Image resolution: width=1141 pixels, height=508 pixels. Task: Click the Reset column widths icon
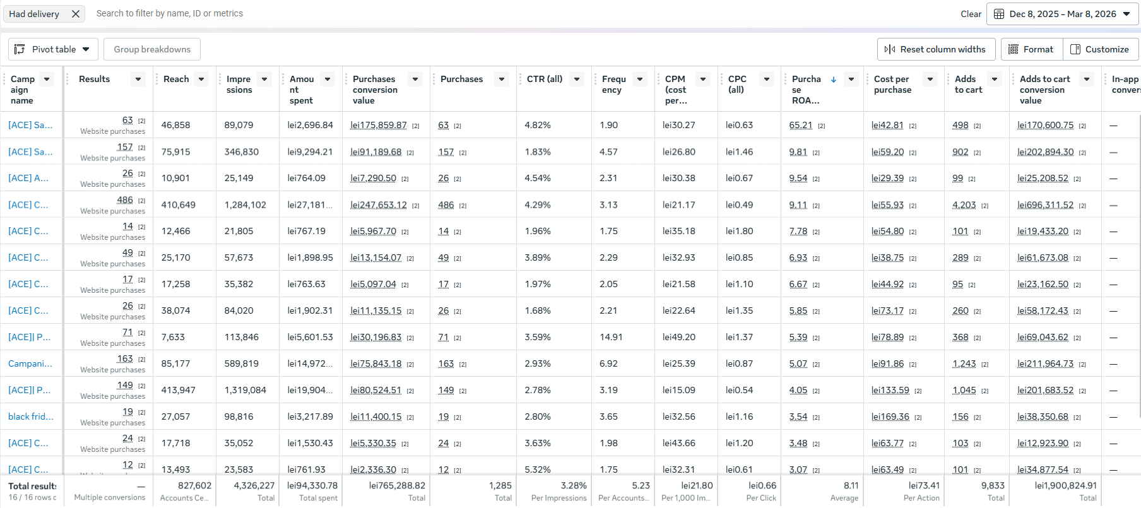tap(890, 49)
